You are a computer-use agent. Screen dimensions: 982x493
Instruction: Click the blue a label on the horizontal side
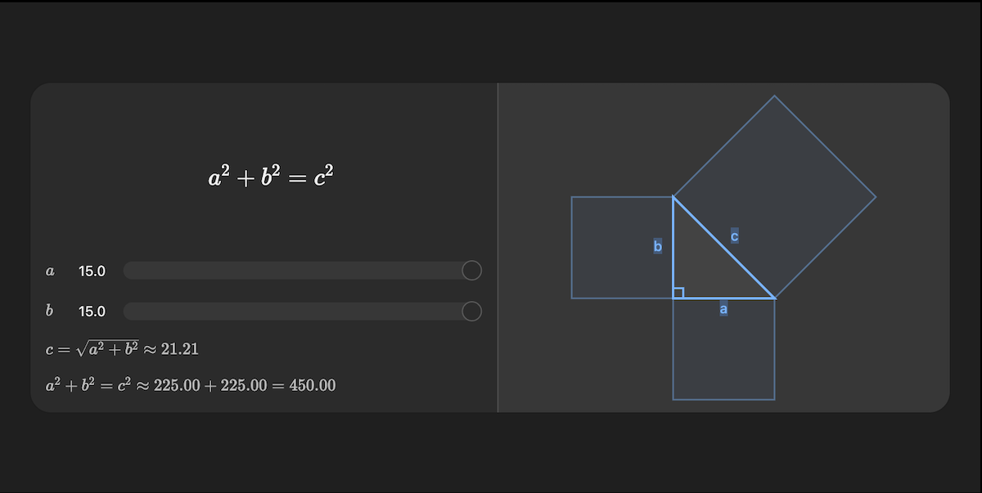[723, 308]
